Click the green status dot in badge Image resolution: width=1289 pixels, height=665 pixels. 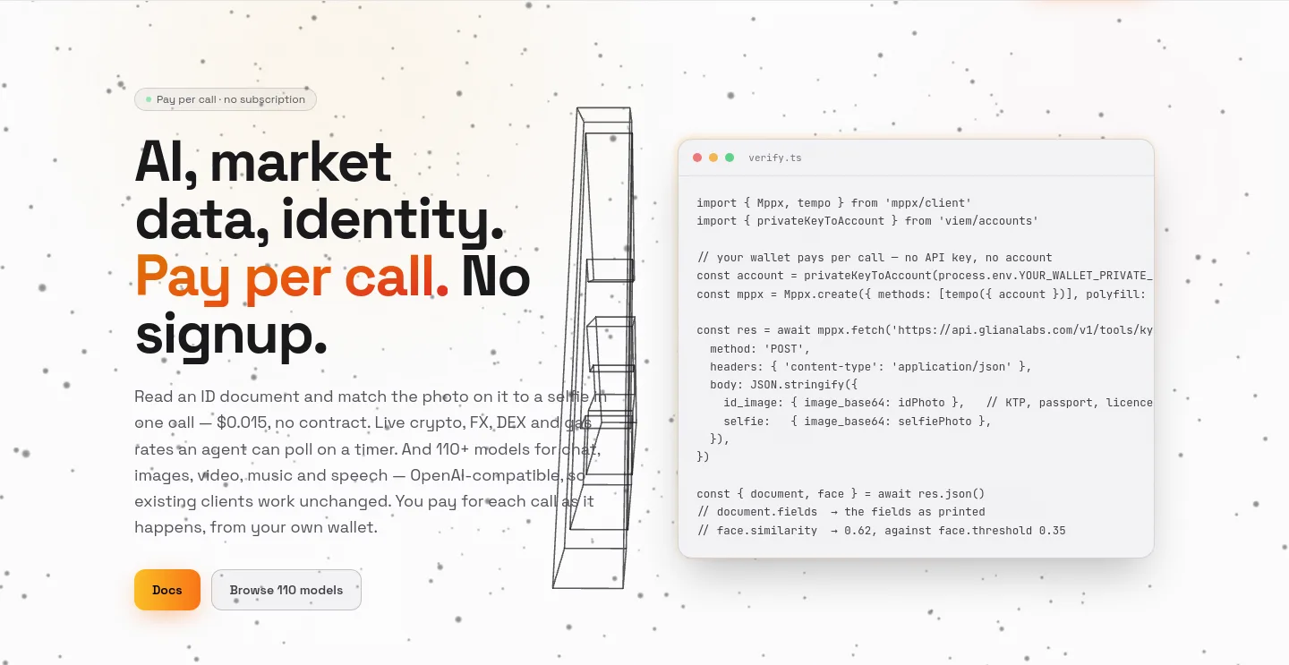pyautogui.click(x=149, y=99)
